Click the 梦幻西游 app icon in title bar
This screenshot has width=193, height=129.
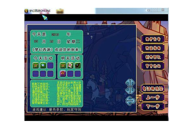pos(26,11)
